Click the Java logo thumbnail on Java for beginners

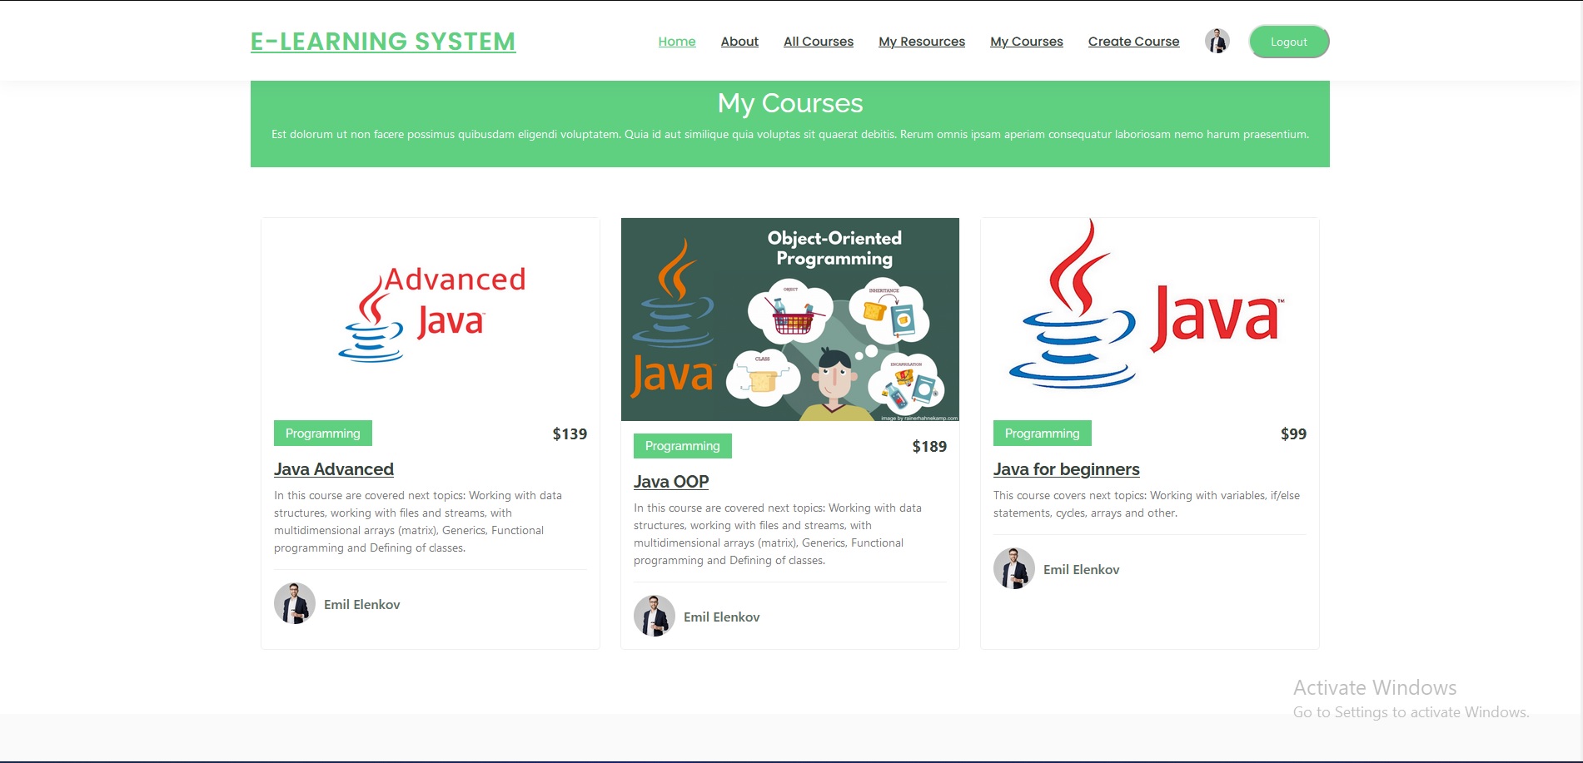(x=1149, y=316)
